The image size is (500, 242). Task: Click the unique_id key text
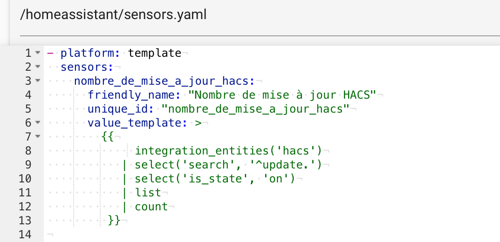118,109
